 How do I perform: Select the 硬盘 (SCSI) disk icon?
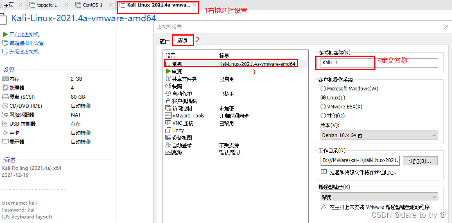pos(5,97)
